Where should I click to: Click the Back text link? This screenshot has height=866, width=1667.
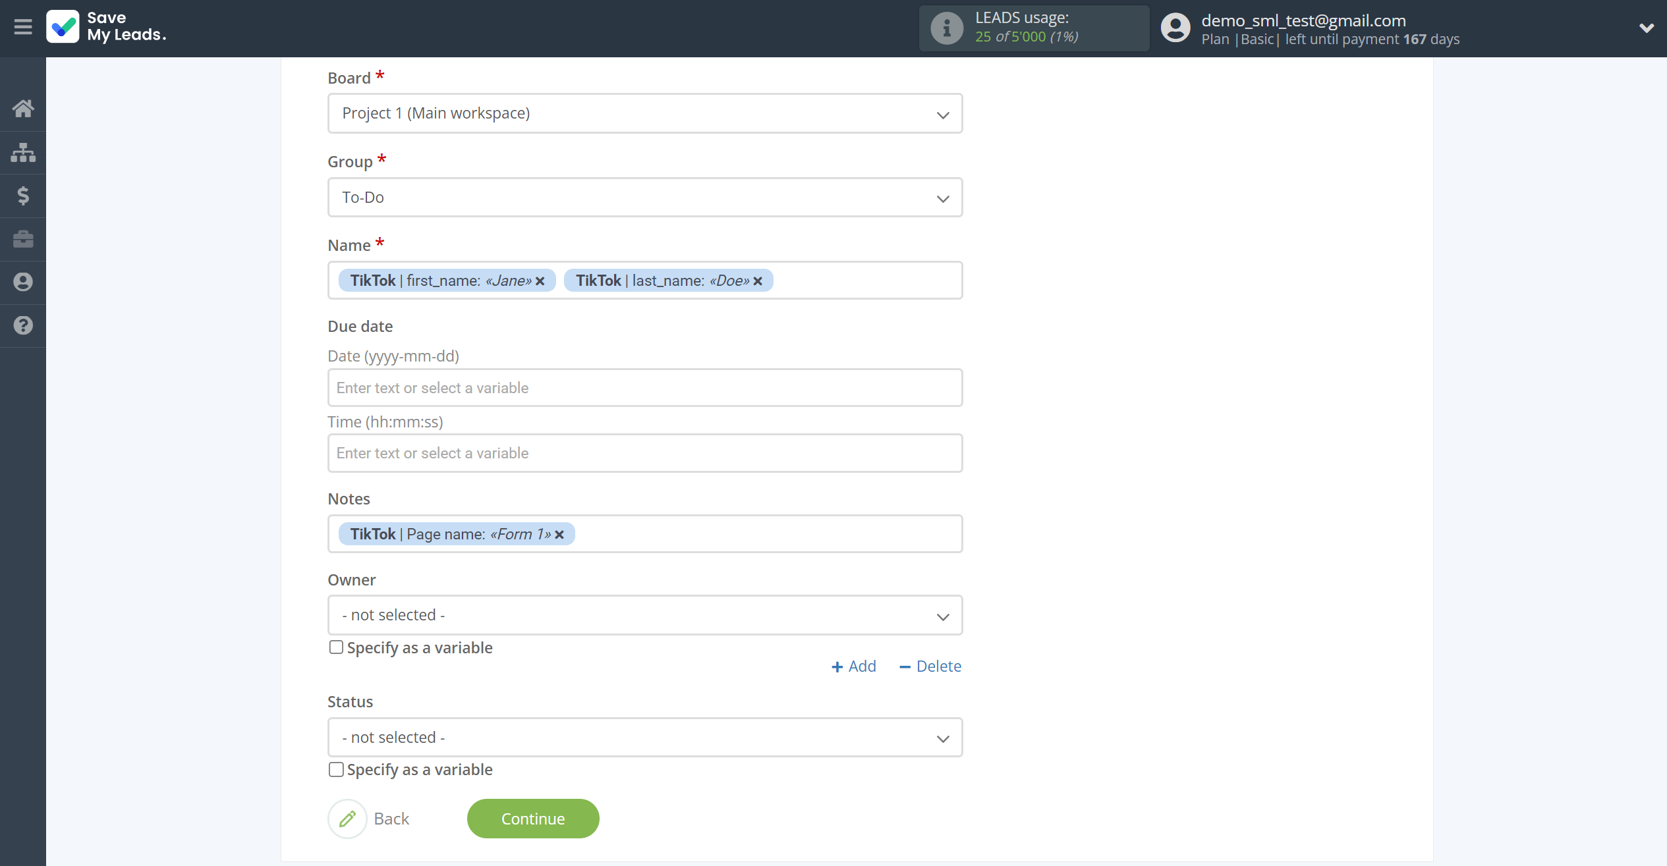[x=391, y=819]
